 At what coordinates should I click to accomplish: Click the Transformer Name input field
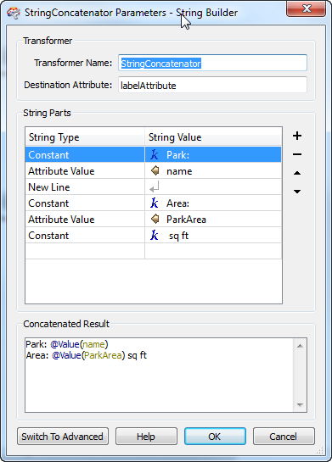[x=212, y=63]
